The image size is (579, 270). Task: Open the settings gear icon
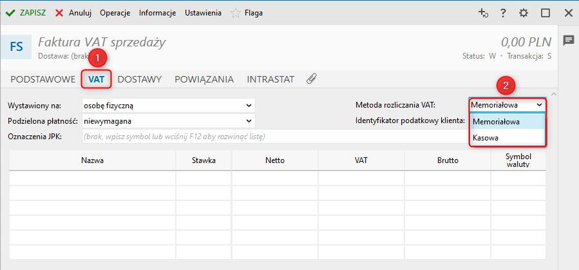click(524, 13)
